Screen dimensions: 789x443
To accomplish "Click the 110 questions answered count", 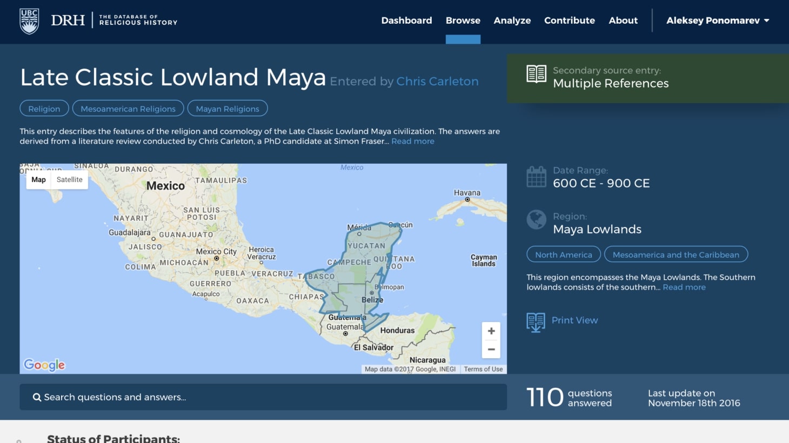I will point(569,398).
